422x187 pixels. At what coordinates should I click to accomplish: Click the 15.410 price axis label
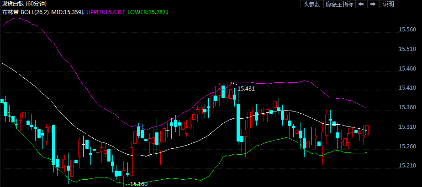pyautogui.click(x=407, y=88)
